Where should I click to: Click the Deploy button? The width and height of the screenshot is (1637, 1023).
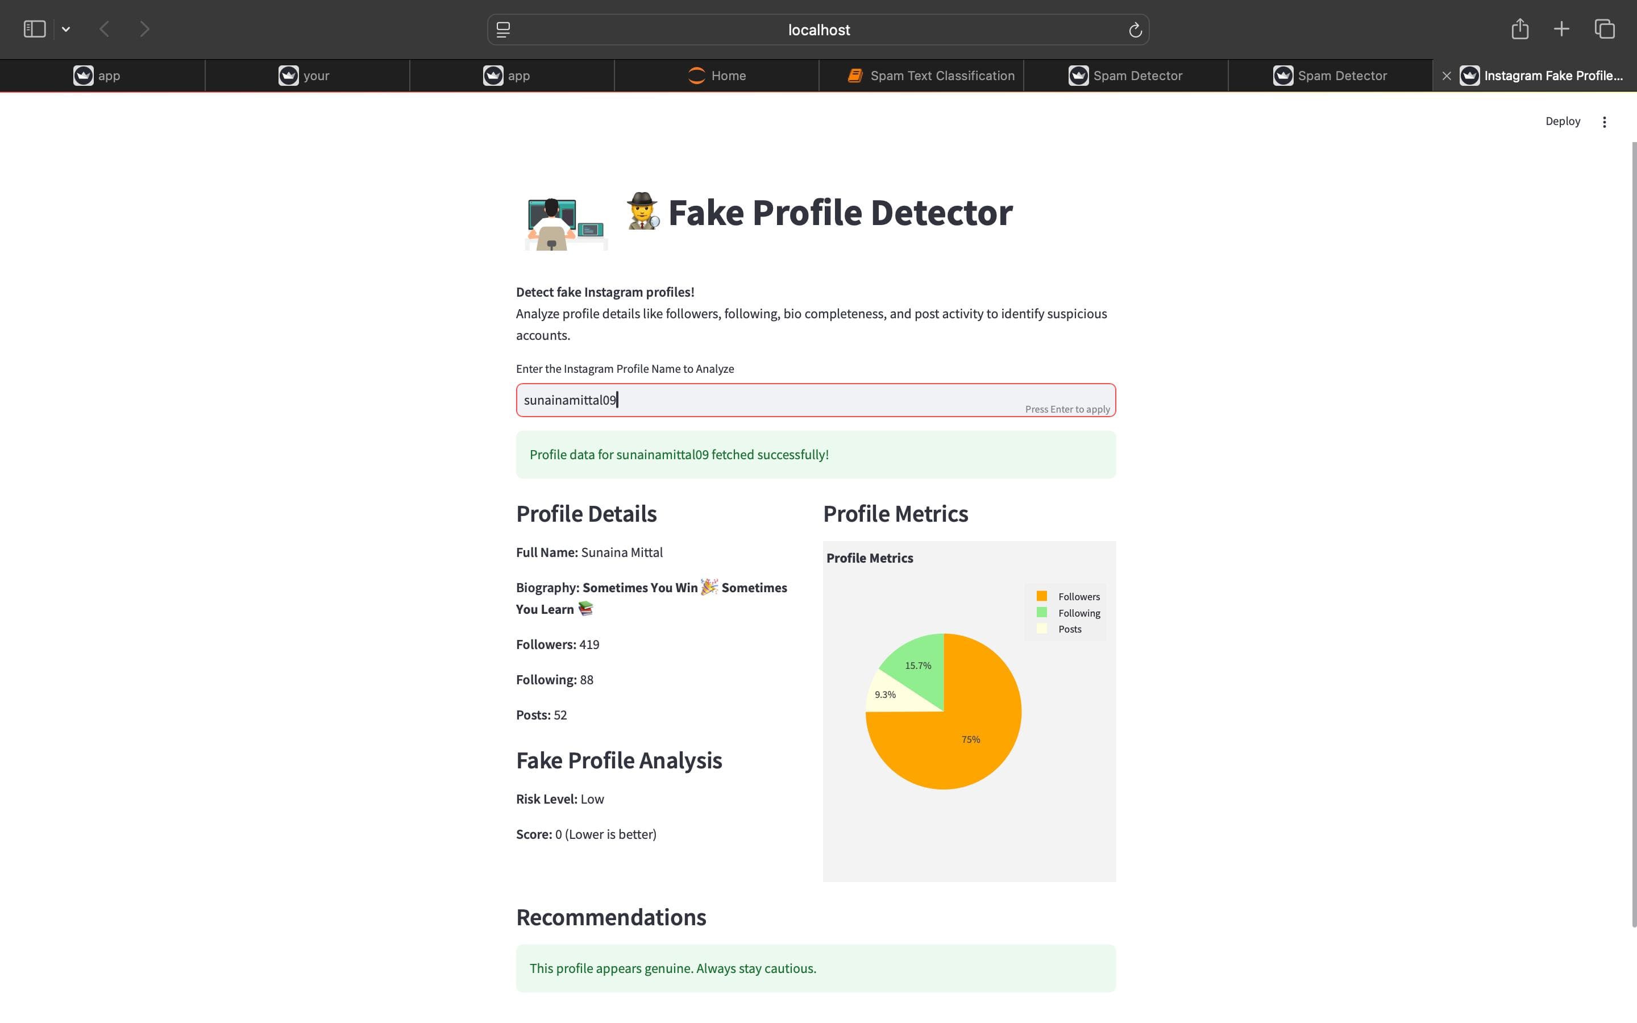click(1563, 121)
